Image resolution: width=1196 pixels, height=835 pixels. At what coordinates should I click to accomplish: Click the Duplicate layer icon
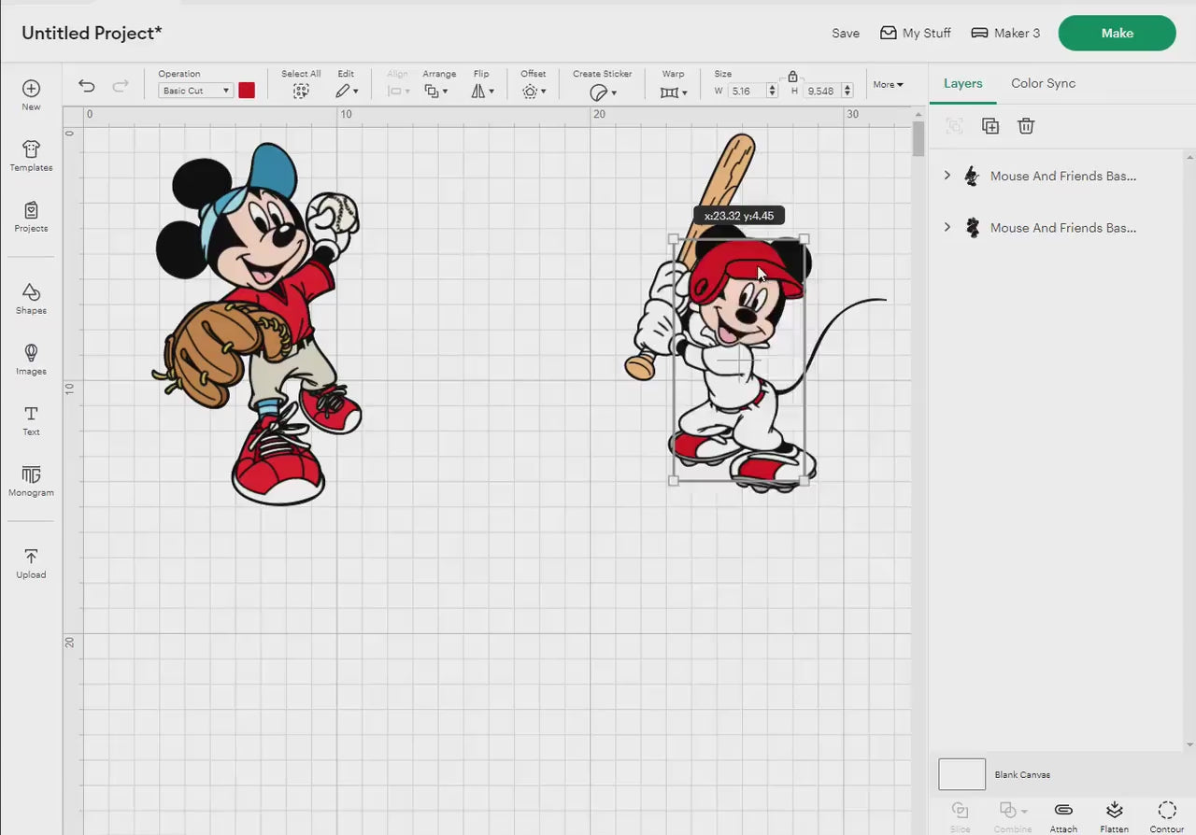click(990, 126)
